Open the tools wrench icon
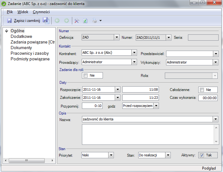This screenshot has width=223, height=172. point(77,21)
